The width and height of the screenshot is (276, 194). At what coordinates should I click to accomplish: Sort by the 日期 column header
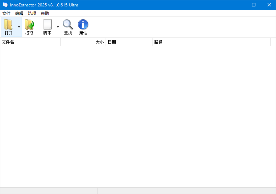129,42
